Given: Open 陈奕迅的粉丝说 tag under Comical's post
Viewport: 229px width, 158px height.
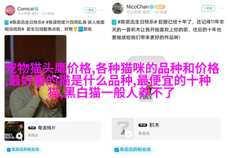Looking at the screenshot, I should [23, 149].
